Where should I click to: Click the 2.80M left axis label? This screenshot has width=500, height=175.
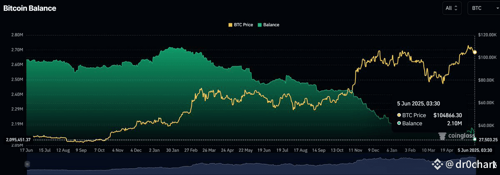(17, 35)
